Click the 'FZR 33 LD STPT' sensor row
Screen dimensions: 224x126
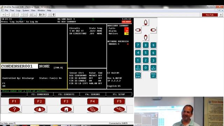(86, 83)
